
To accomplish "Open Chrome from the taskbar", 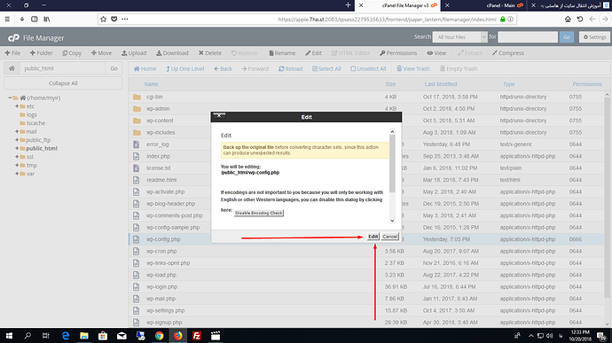I will [x=159, y=336].
